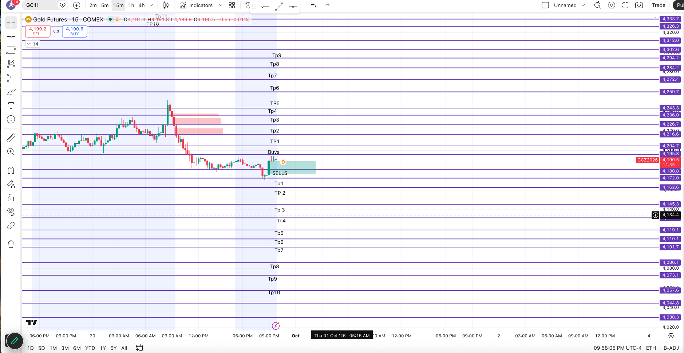The width and height of the screenshot is (684, 353).
Task: Remove drawings with the trash icon
Action: pos(11,244)
